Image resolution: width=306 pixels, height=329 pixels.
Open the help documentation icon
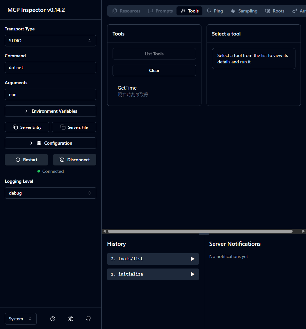coord(53,319)
